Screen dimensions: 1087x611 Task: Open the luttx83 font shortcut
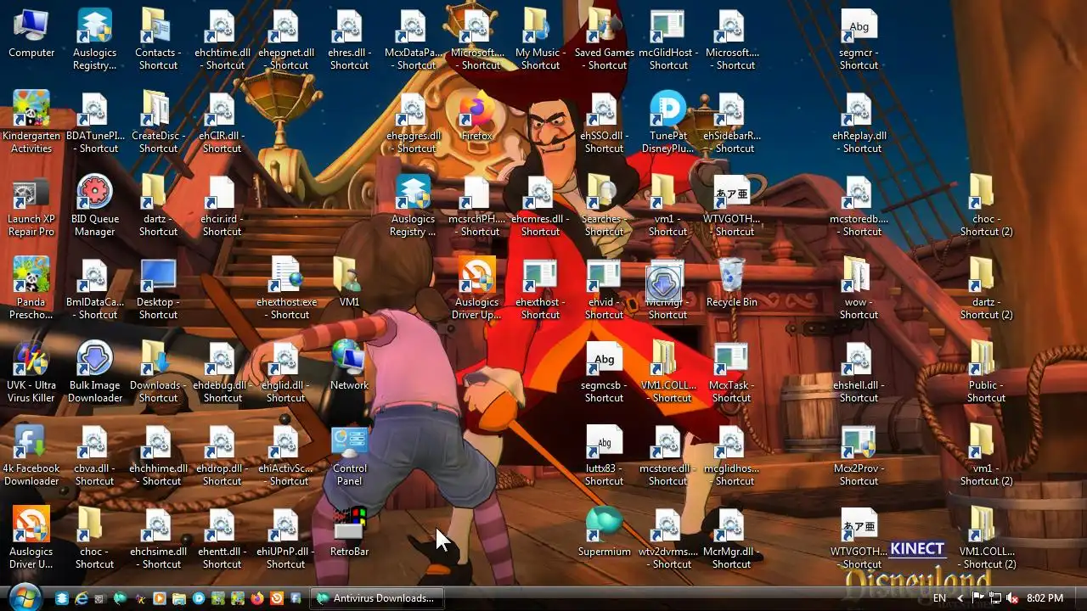[x=604, y=456]
